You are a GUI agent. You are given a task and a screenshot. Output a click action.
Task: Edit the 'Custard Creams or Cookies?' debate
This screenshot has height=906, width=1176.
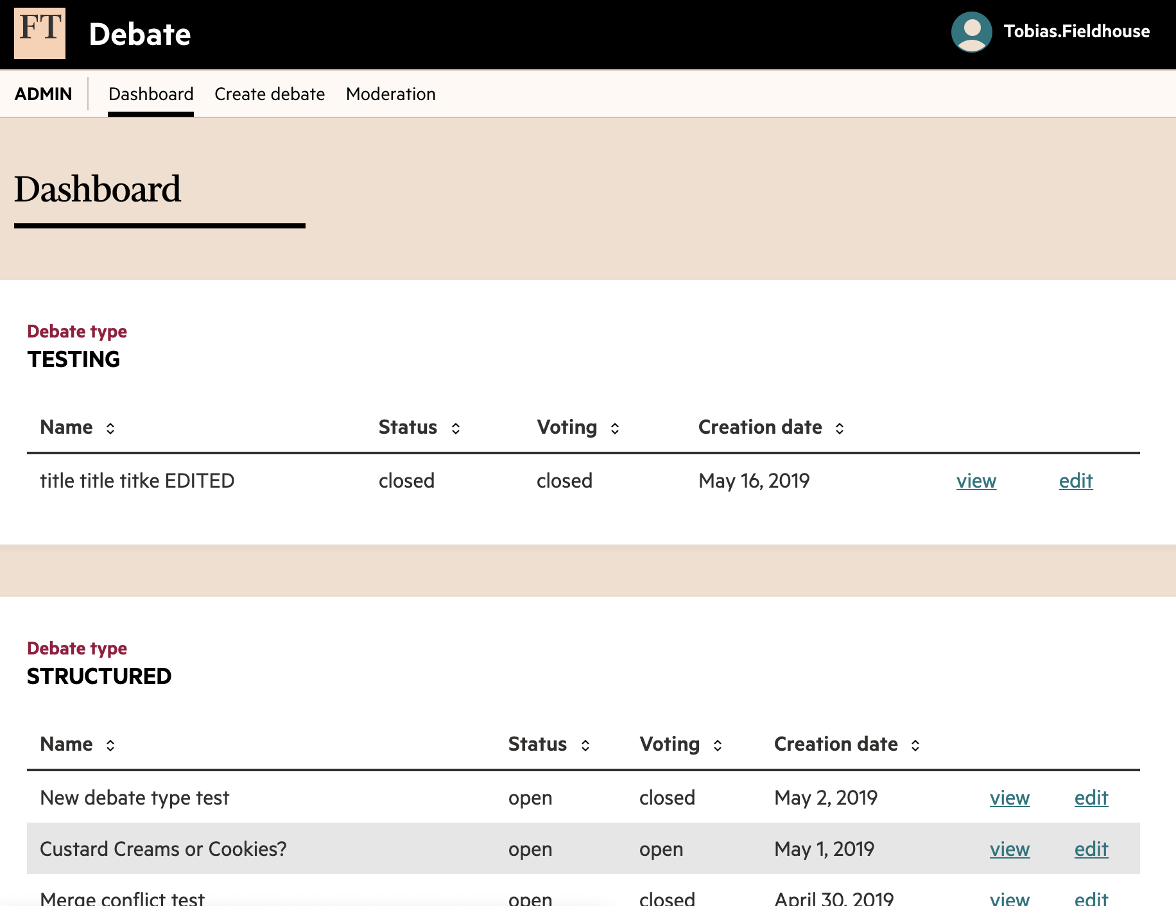pos(1091,850)
